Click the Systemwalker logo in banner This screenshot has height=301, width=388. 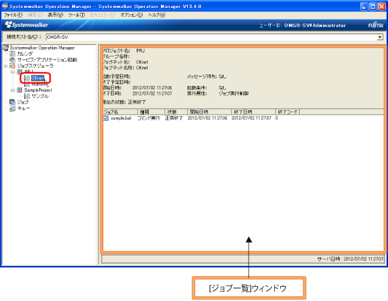pos(27,25)
